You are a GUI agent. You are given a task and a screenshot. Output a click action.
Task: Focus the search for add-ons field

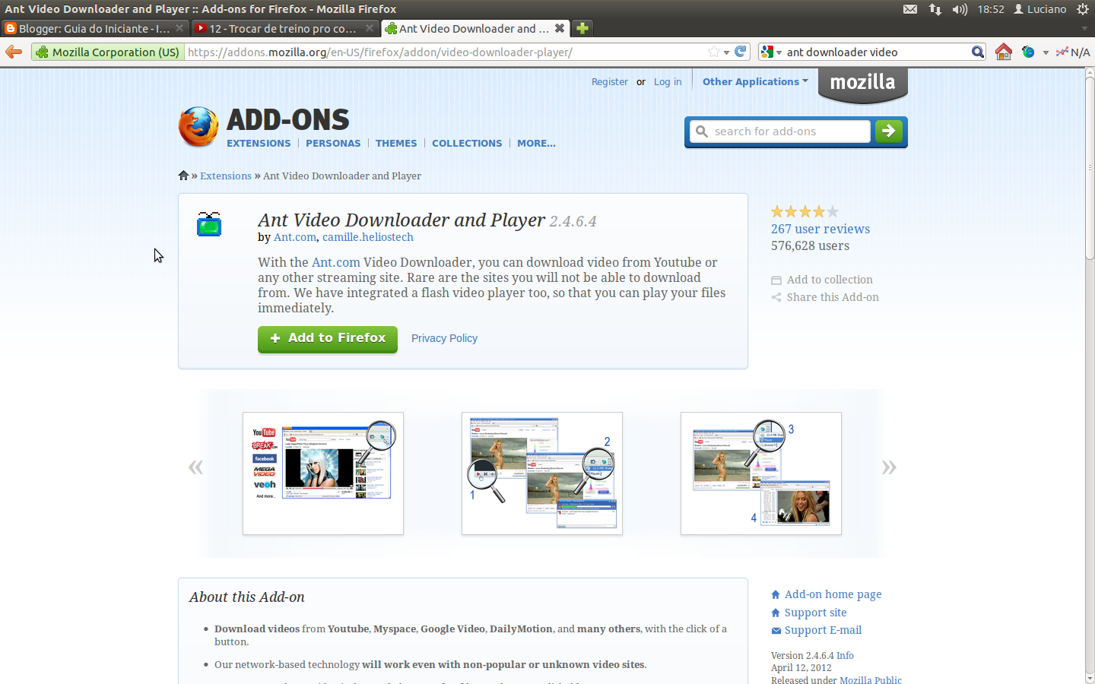click(780, 131)
